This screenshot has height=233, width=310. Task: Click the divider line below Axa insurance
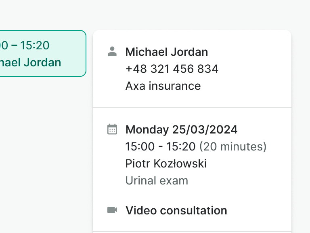click(192, 107)
